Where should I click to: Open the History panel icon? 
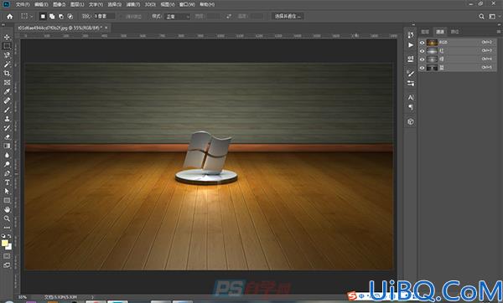click(x=411, y=35)
